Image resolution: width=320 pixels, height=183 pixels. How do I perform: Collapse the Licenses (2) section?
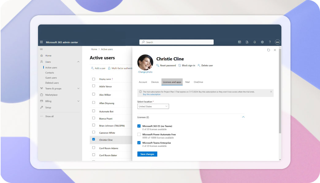click(243, 117)
